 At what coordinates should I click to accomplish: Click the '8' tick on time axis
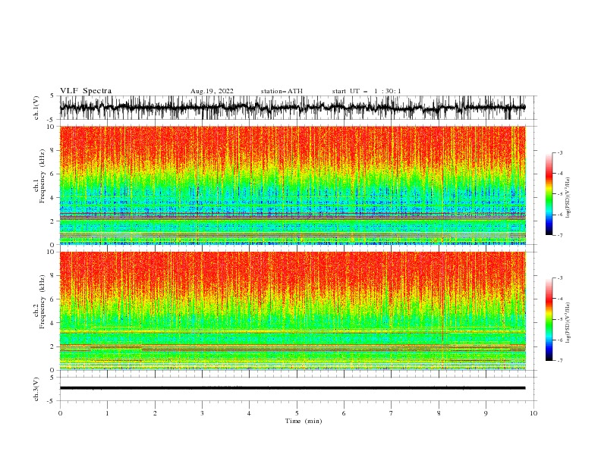(x=439, y=413)
